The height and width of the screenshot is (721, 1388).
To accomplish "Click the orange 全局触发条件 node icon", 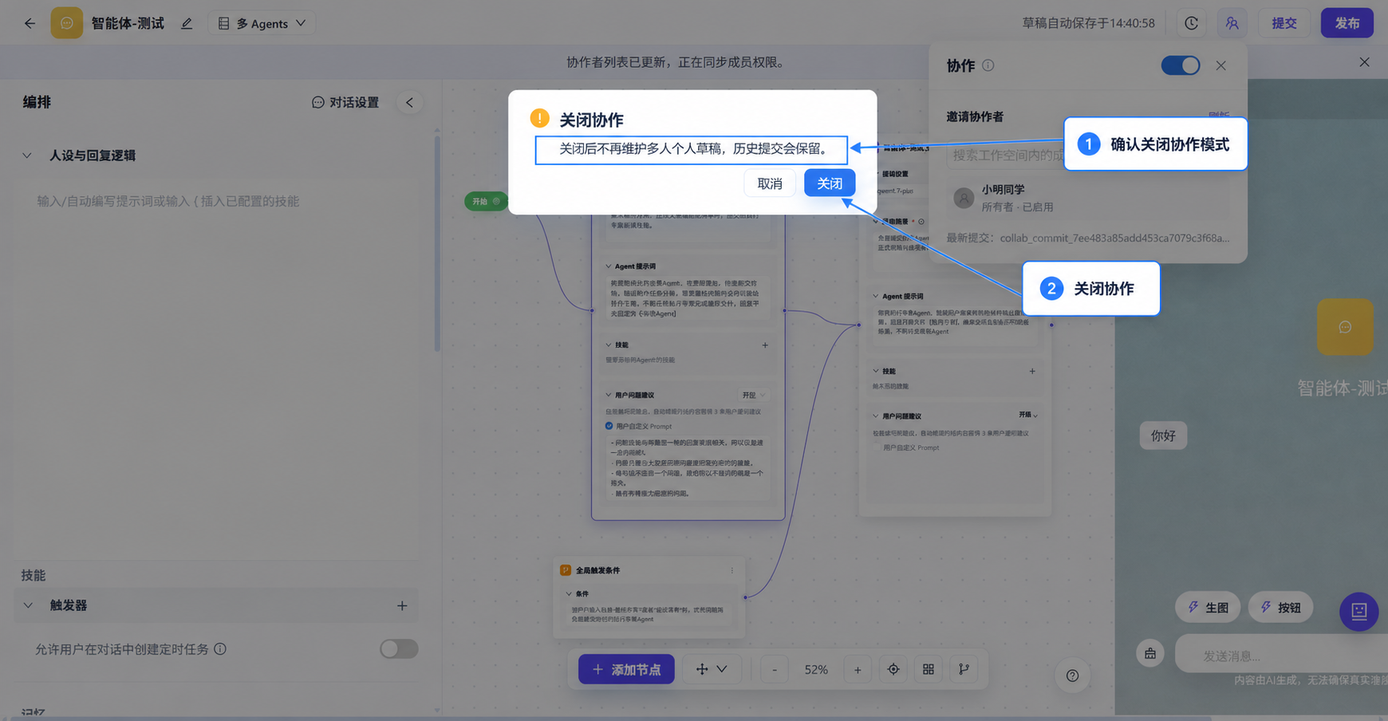I will (566, 570).
